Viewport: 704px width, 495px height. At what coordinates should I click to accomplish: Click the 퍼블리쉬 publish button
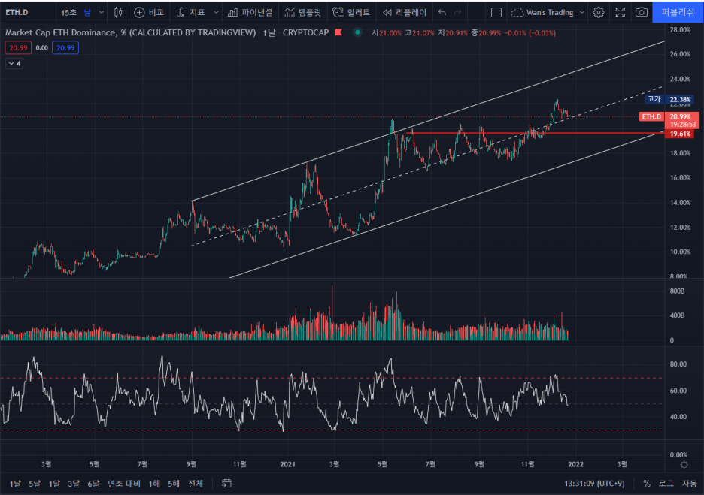(x=678, y=12)
